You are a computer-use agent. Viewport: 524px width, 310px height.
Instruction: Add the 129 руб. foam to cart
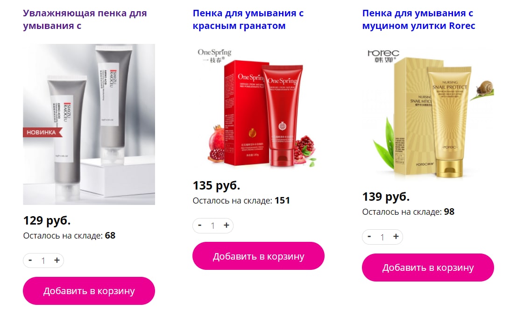pos(89,290)
